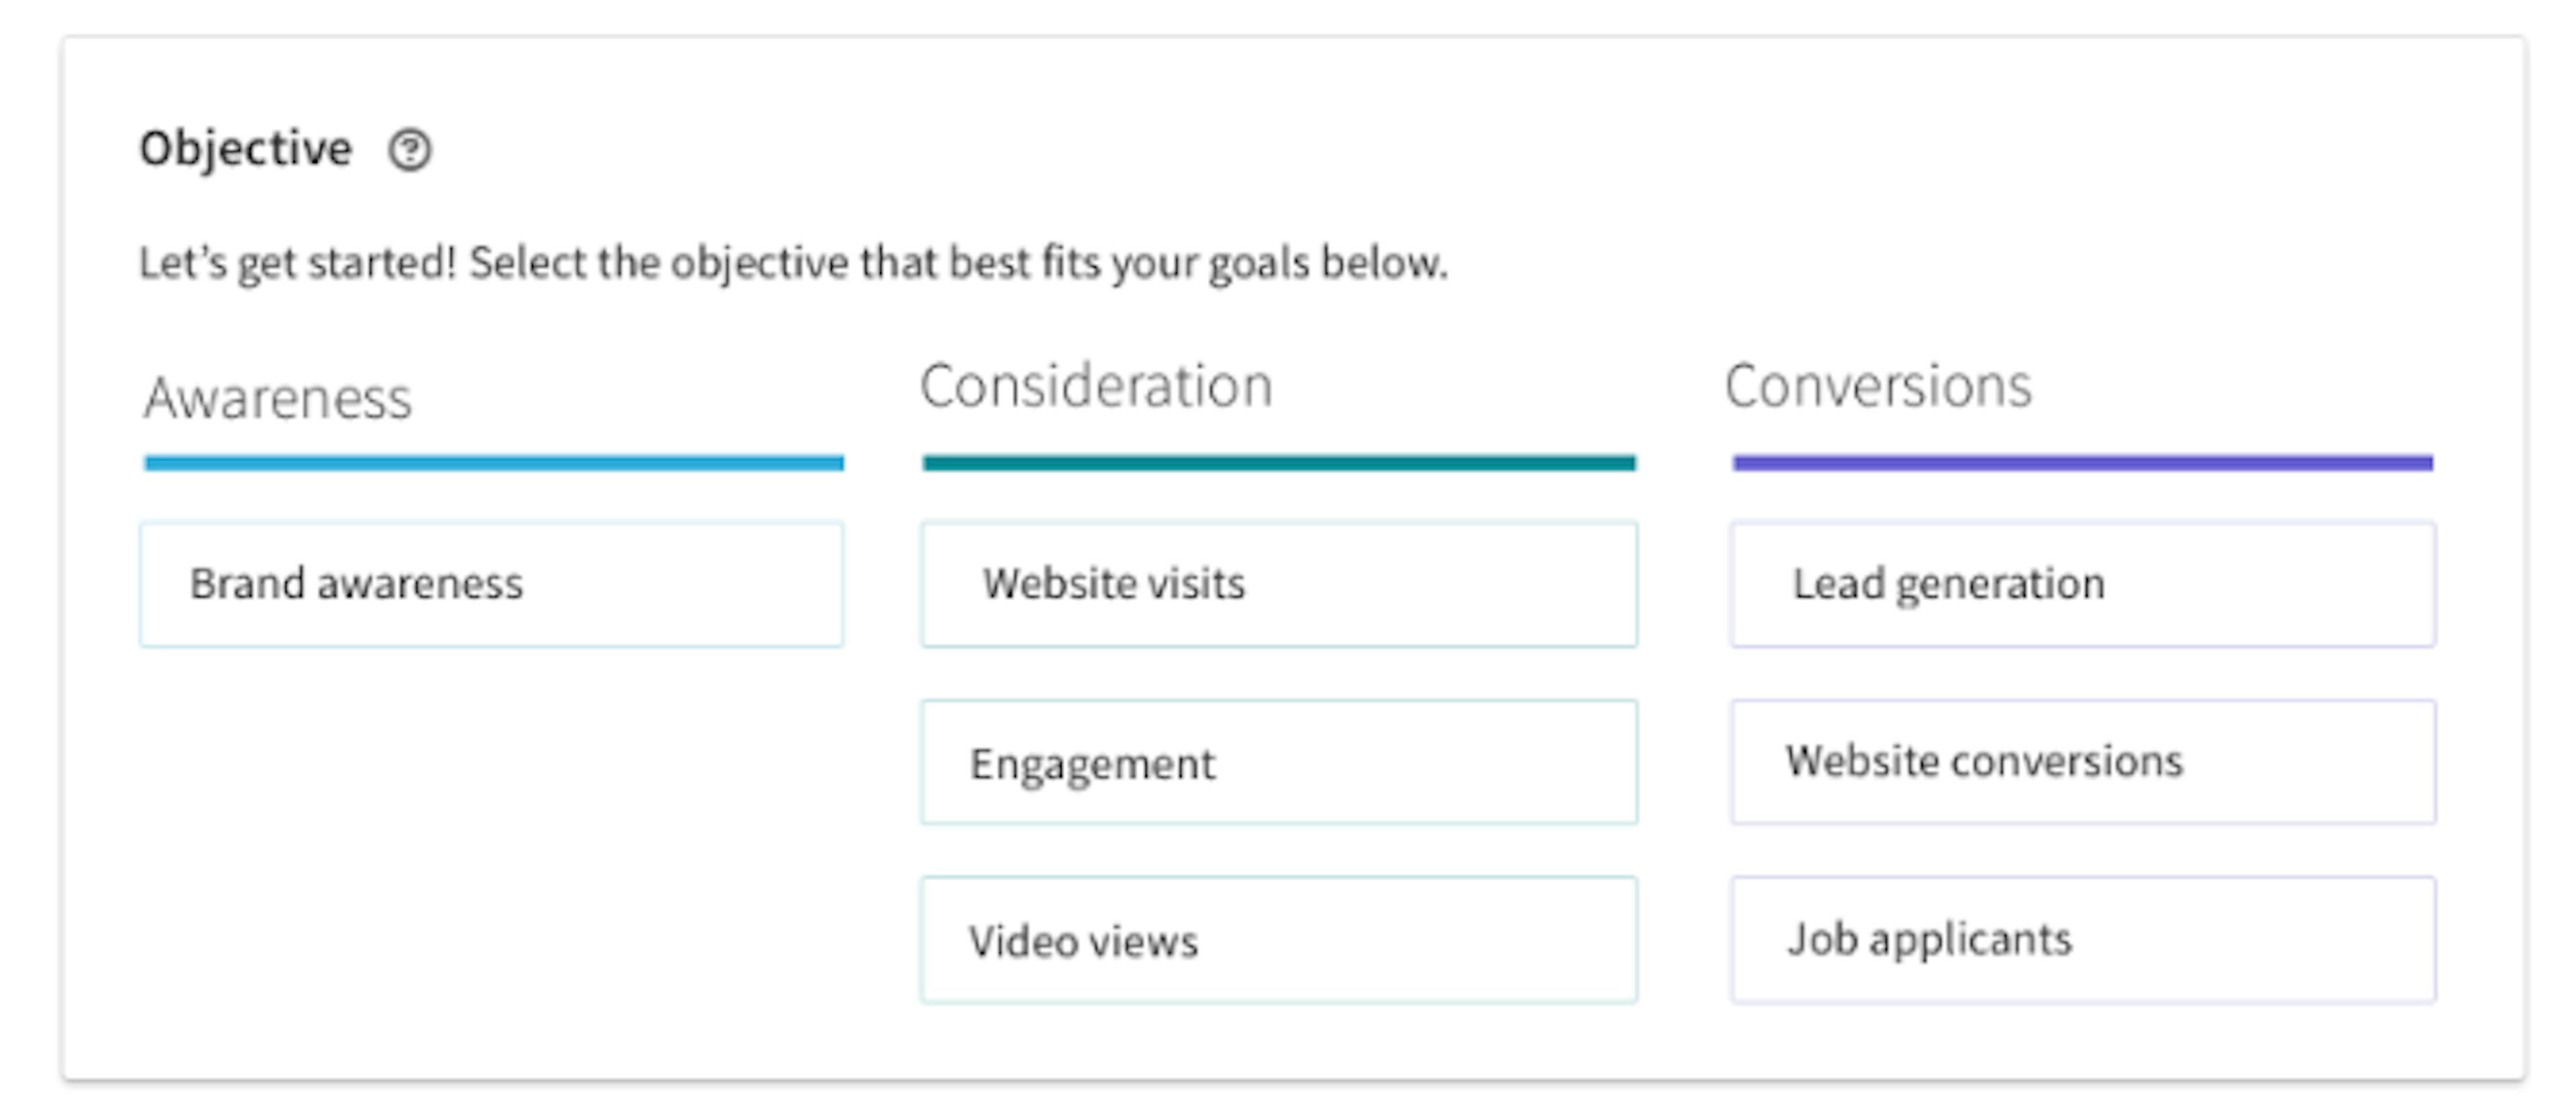Click the Objective section title

coord(246,147)
